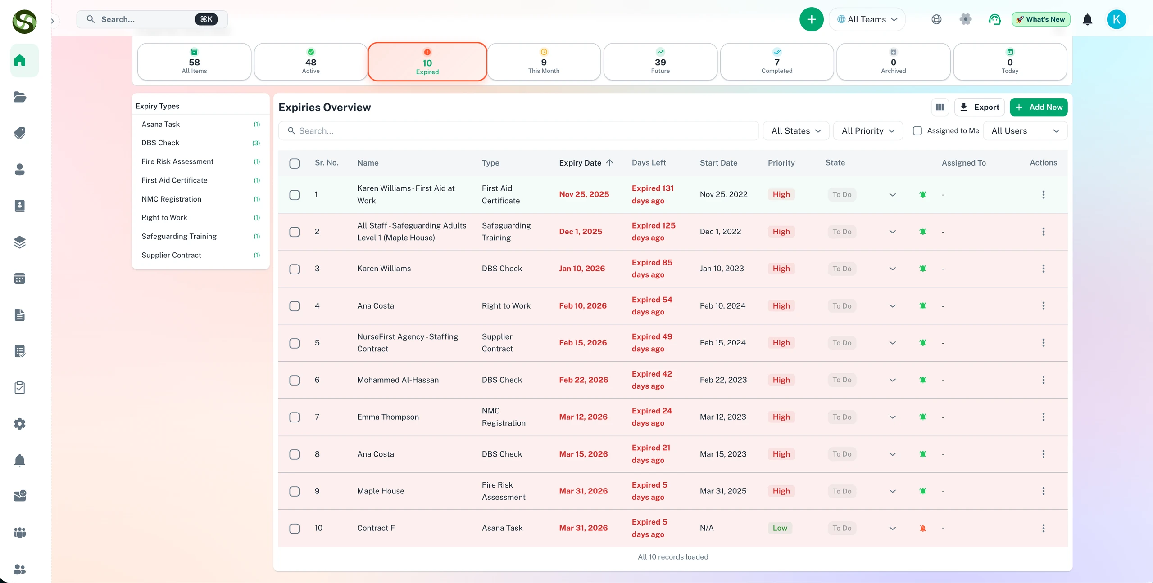The image size is (1153, 583).
Task: Select checkbox for Mohammed Al-Hassan row
Action: coord(294,380)
